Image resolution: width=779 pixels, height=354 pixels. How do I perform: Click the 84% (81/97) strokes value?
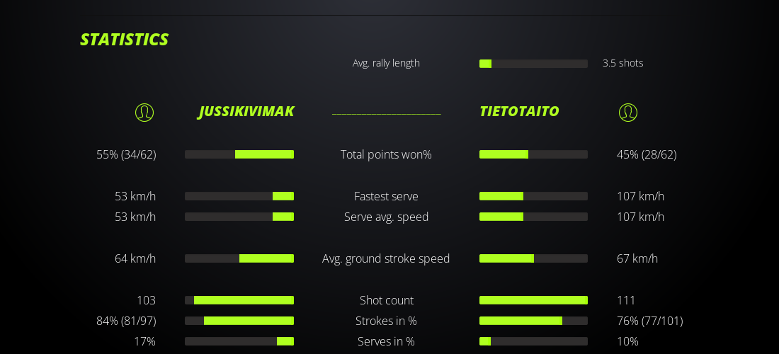[x=126, y=321]
